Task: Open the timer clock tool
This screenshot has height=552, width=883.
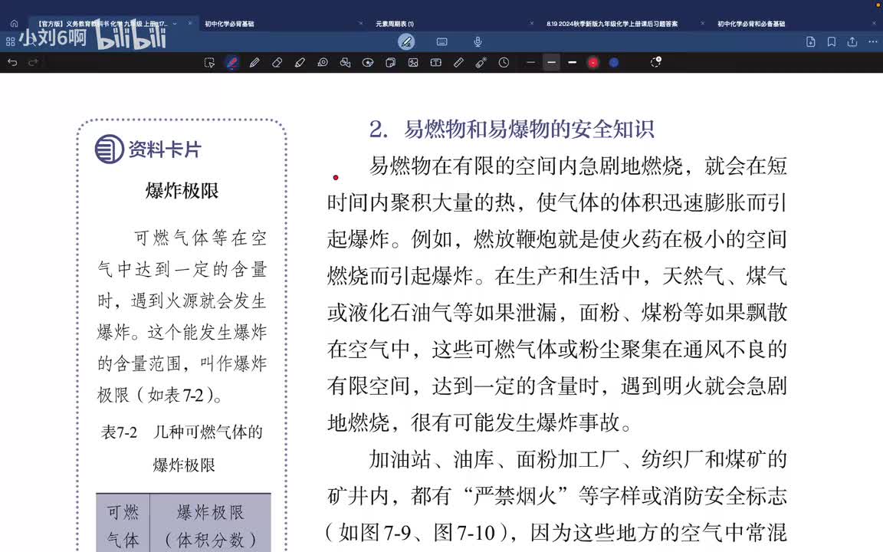Action: point(504,63)
